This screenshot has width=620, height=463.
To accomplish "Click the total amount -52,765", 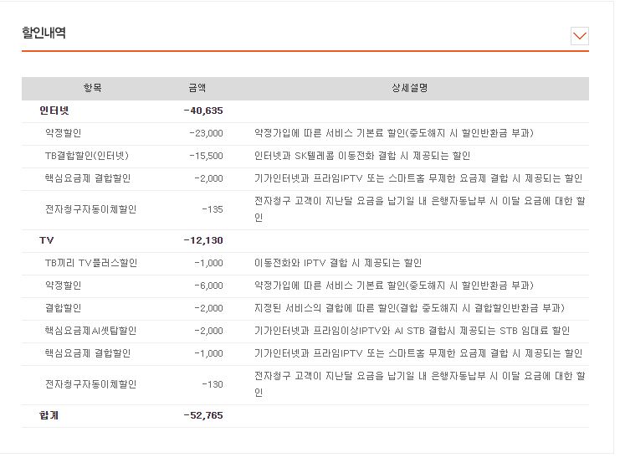I will click(202, 415).
